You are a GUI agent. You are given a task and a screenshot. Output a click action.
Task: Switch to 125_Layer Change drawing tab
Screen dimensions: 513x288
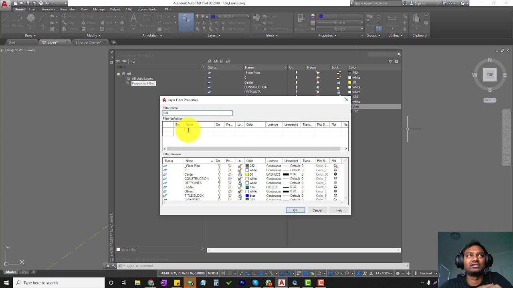click(x=87, y=42)
